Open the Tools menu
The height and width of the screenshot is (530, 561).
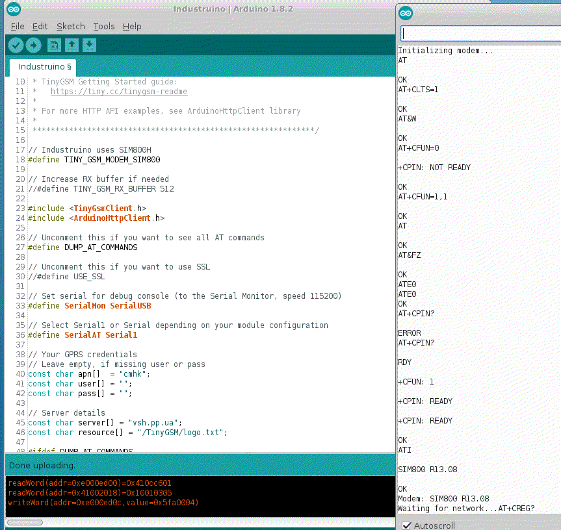click(103, 27)
